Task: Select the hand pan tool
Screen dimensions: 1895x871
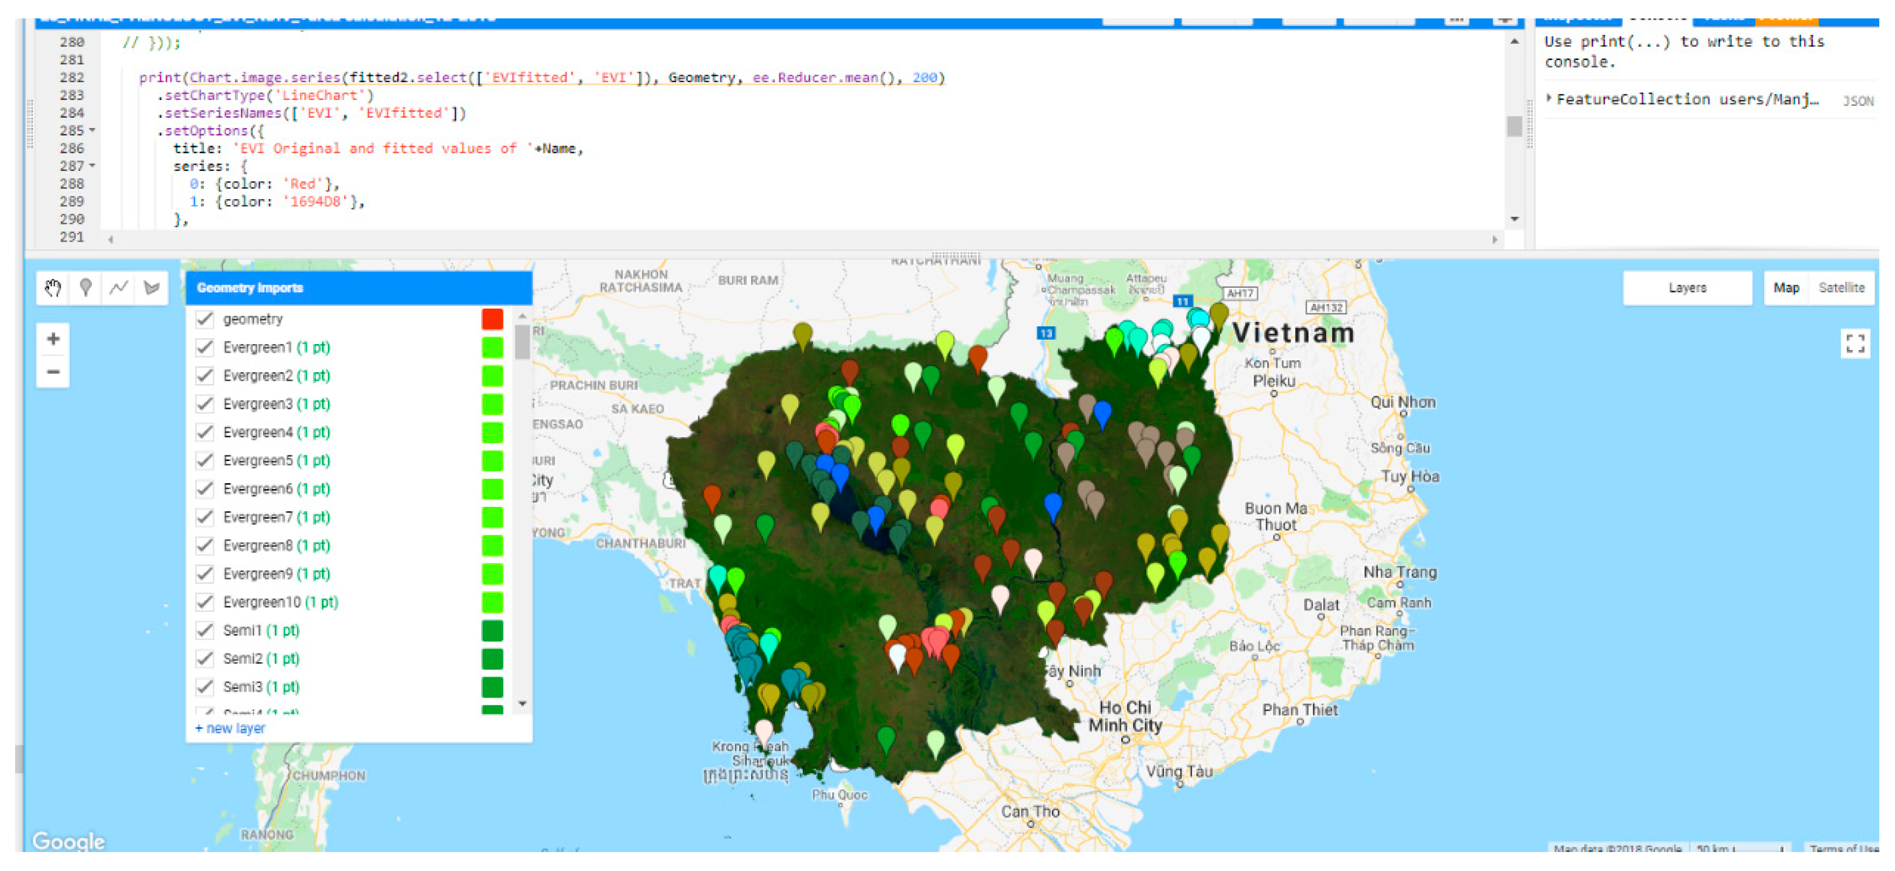Action: tap(53, 288)
